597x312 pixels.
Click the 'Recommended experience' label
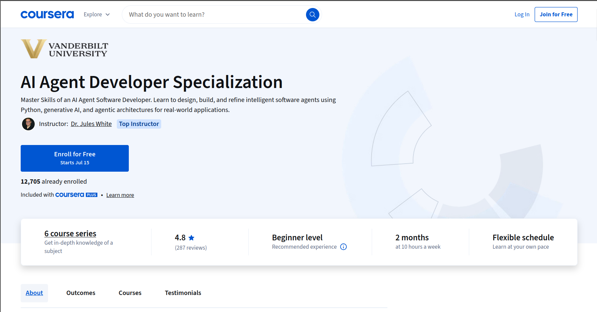pos(304,247)
